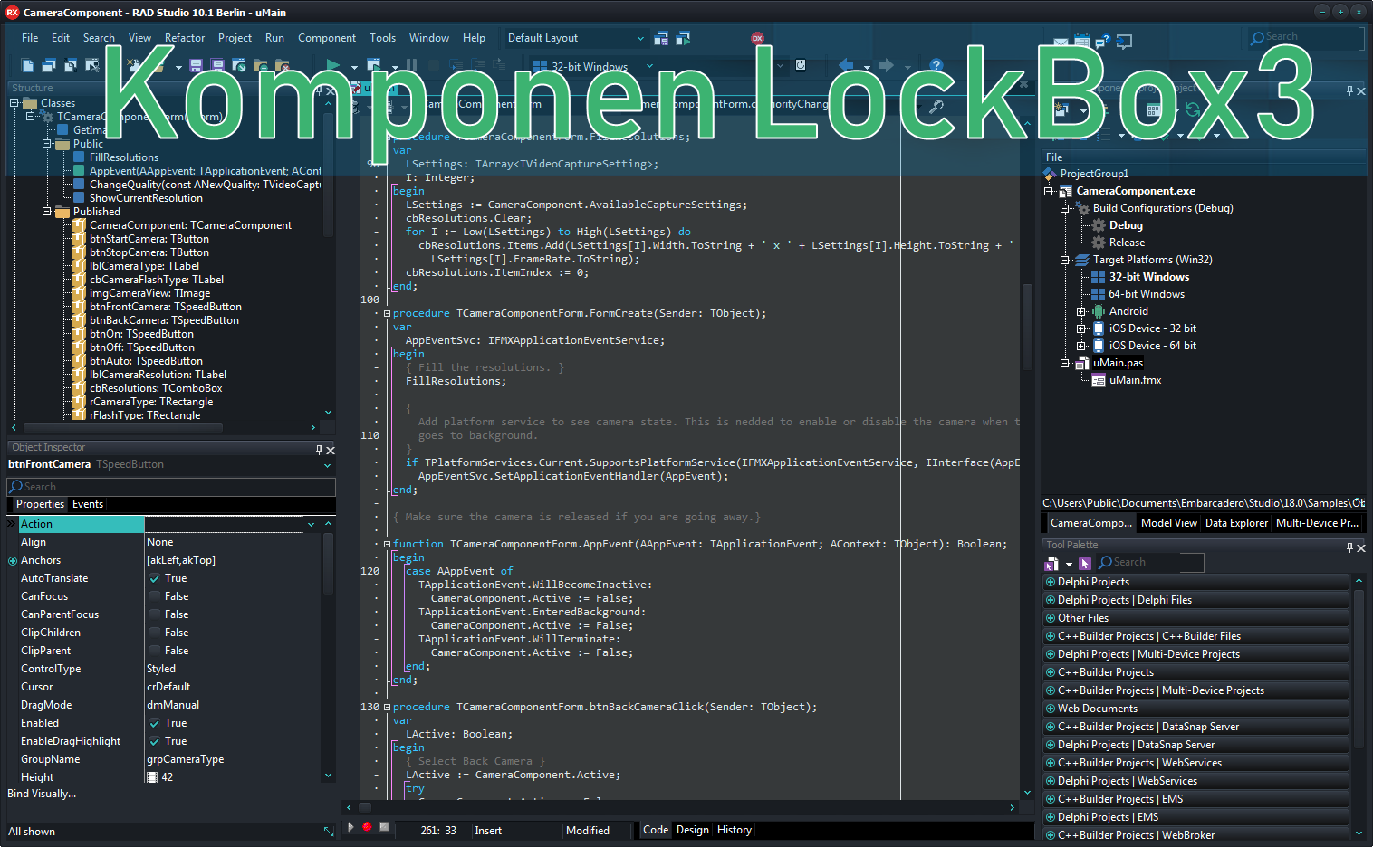This screenshot has width=1373, height=847.
Task: Check the ClipChildren property checkbox
Action: tap(155, 633)
